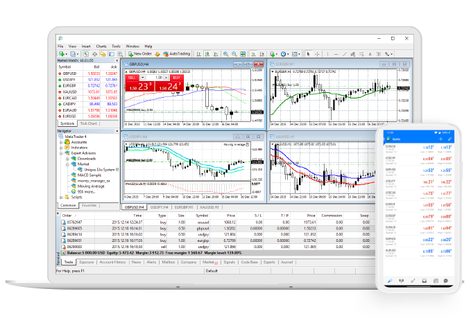Select the Horizontal Line drawing tool

(x=336, y=54)
